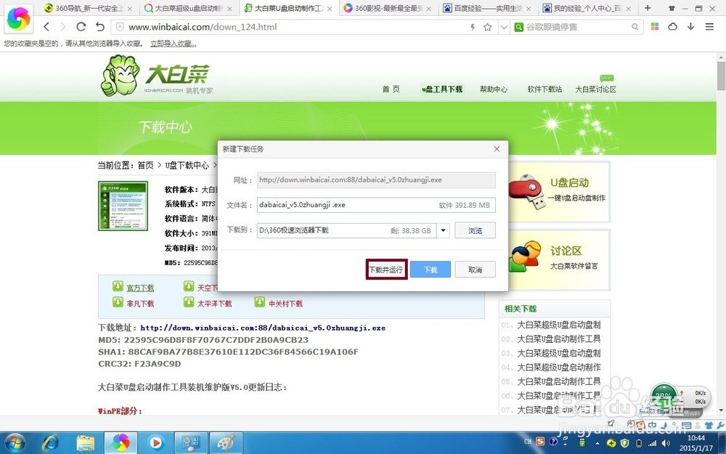
Task: Switch to the 360影视 tab
Action: click(388, 8)
